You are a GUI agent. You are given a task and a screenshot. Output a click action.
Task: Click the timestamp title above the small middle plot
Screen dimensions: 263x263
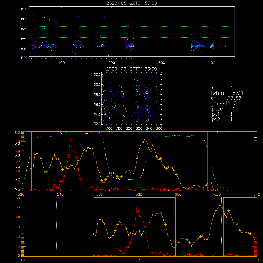(x=132, y=69)
